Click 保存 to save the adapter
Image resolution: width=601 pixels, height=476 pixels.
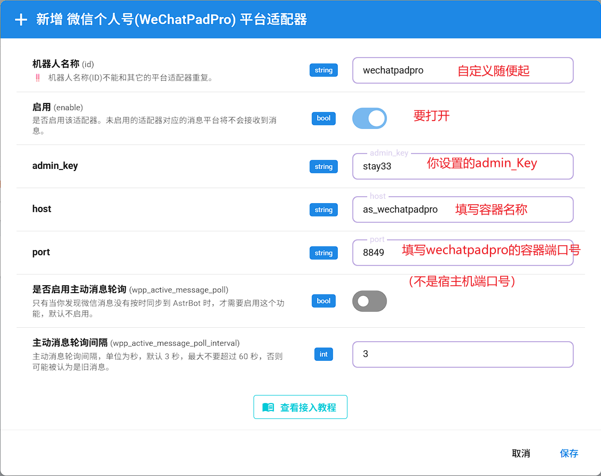[x=569, y=454]
